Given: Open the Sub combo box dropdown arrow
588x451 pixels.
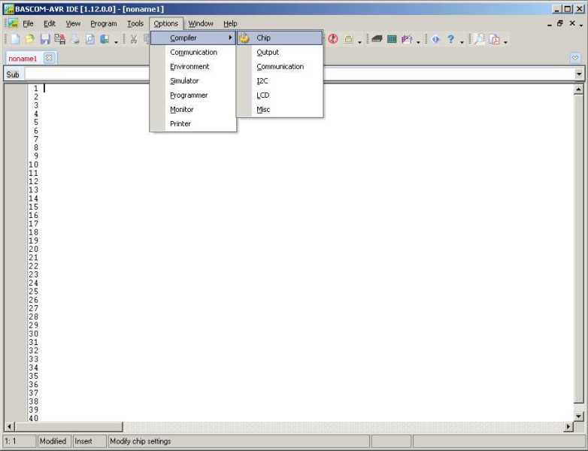Looking at the screenshot, I should pos(579,74).
